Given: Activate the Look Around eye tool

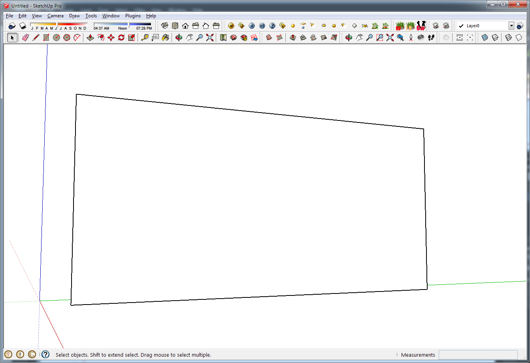Looking at the screenshot, I should [x=421, y=38].
